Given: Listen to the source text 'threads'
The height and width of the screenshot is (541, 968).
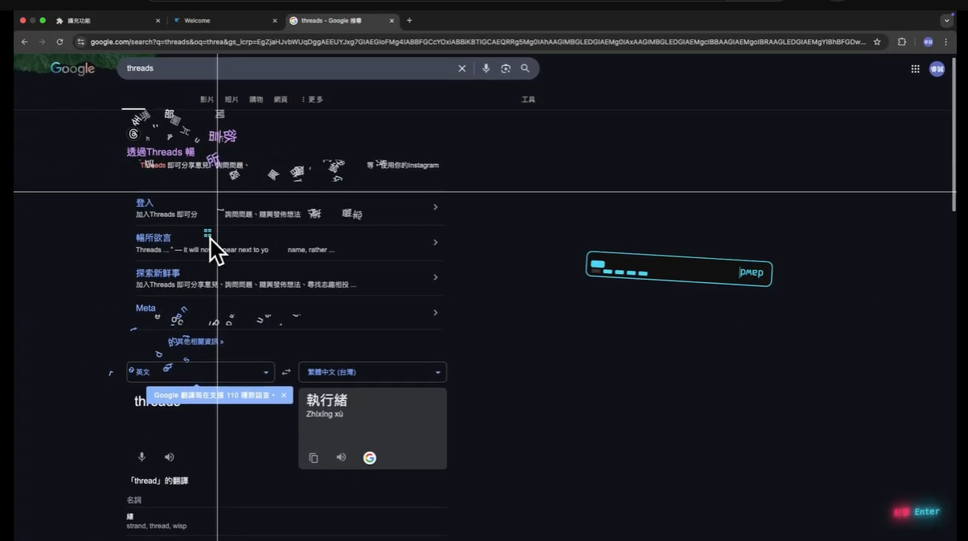Looking at the screenshot, I should tap(169, 457).
